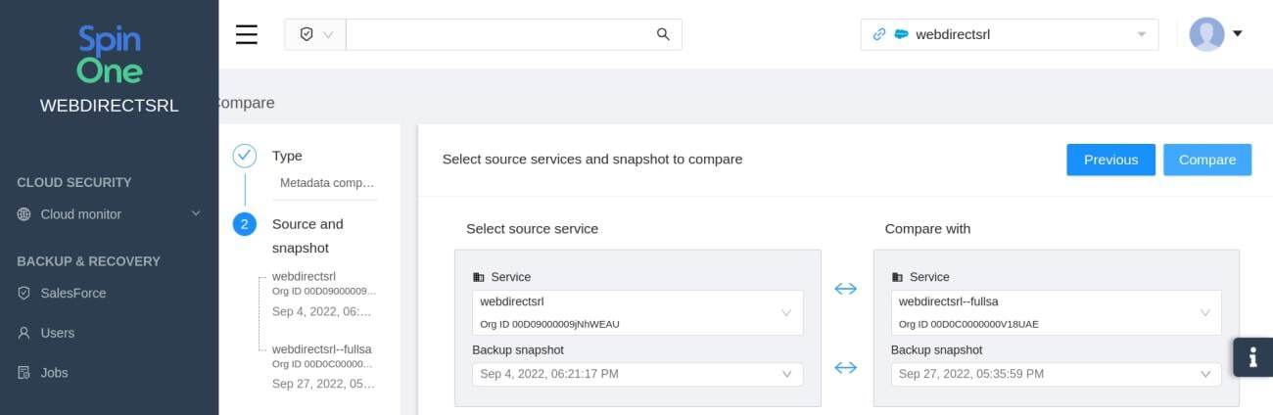Click the user avatar icon

[1206, 34]
